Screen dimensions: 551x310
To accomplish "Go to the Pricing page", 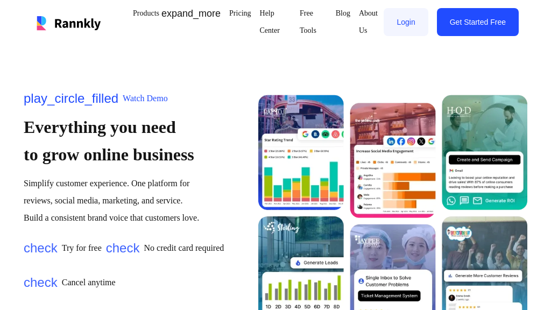I will click(x=240, y=13).
